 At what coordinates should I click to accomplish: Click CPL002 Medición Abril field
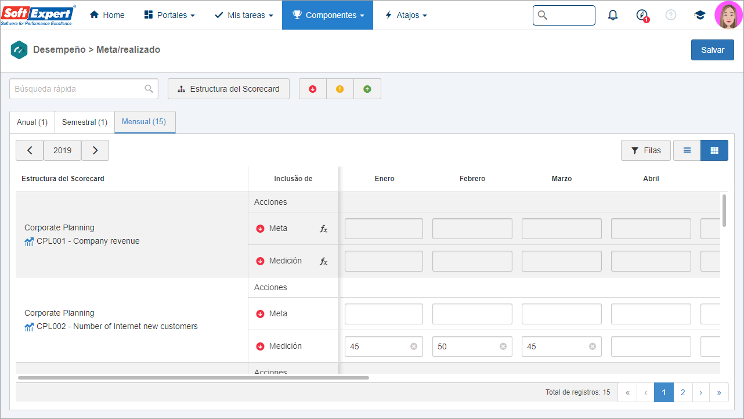click(651, 346)
